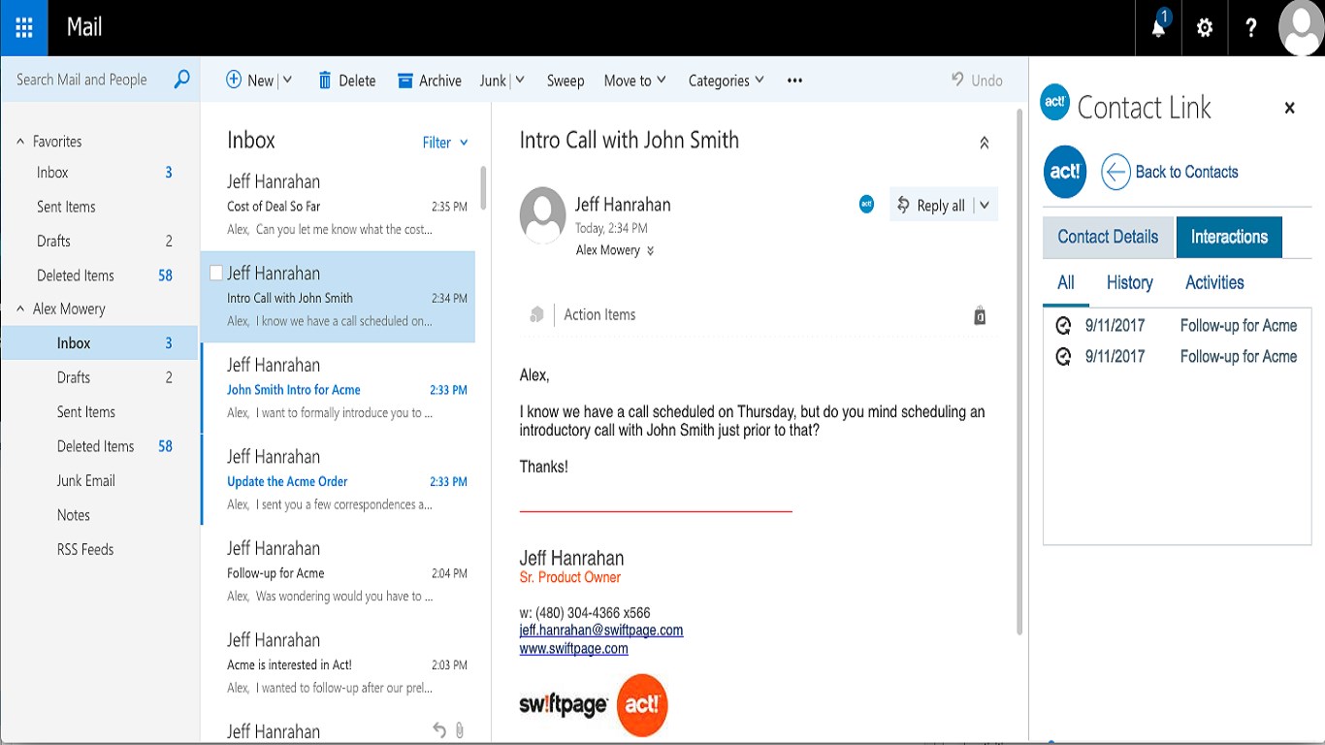
Task: Click the New message plus icon
Action: (234, 80)
